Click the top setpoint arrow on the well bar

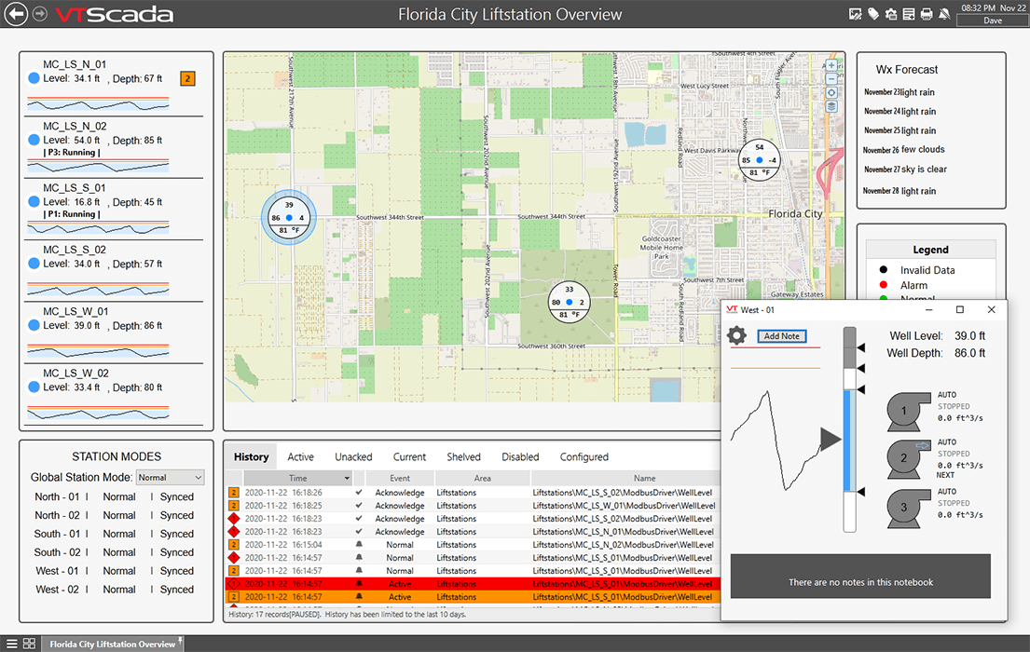pyautogui.click(x=861, y=347)
